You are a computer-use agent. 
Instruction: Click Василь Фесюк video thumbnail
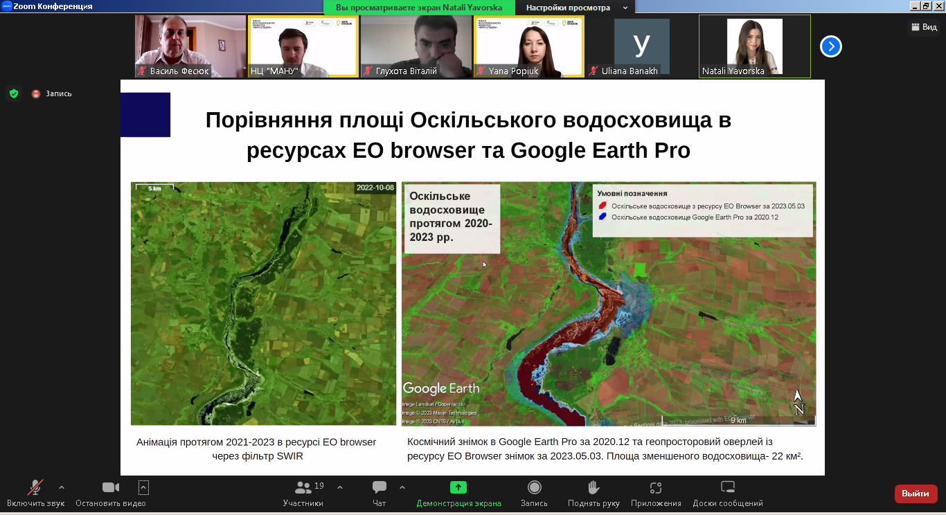pyautogui.click(x=190, y=46)
